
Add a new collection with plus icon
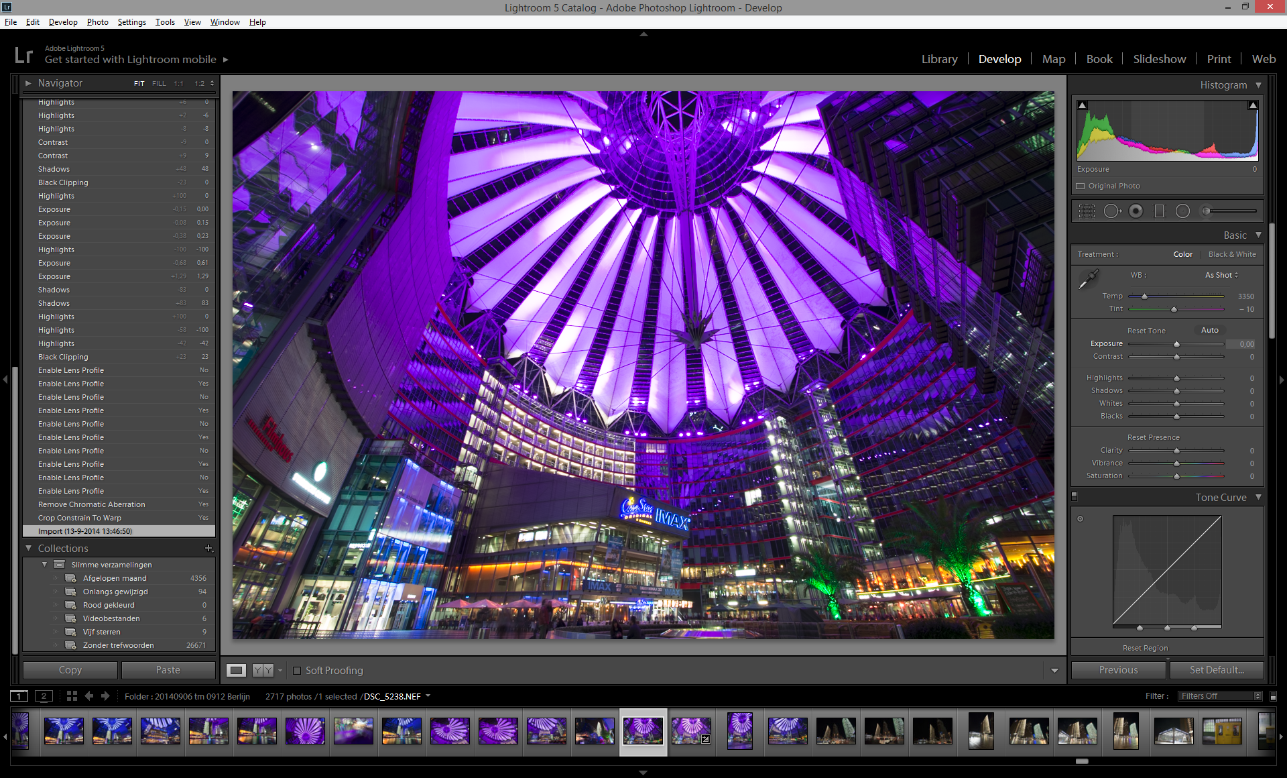(208, 548)
